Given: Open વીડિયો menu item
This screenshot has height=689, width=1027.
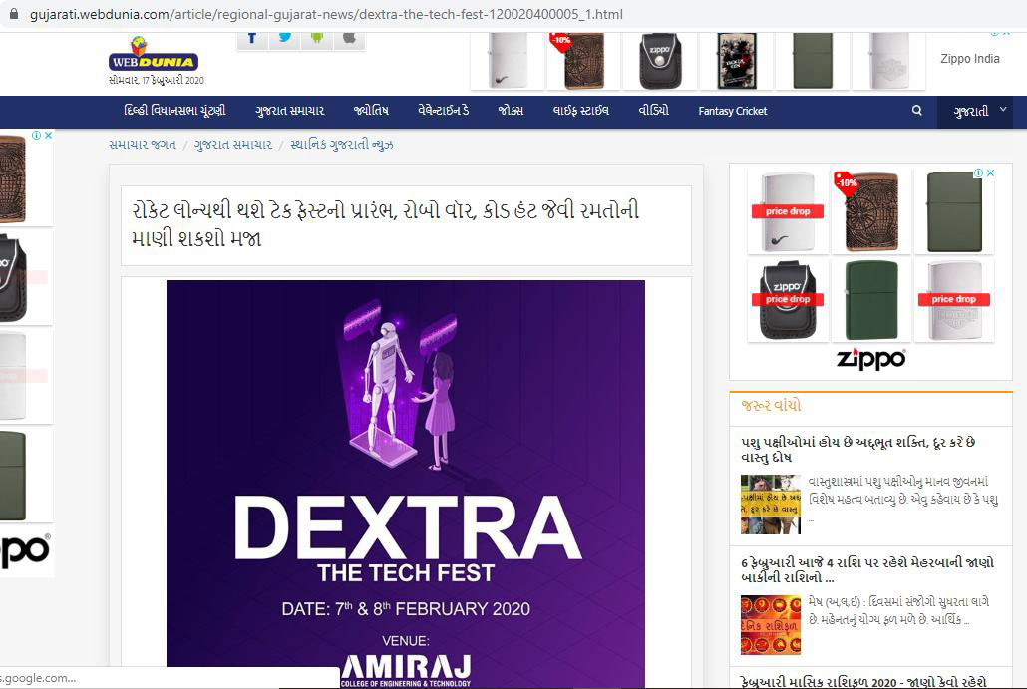Looking at the screenshot, I should [x=654, y=111].
